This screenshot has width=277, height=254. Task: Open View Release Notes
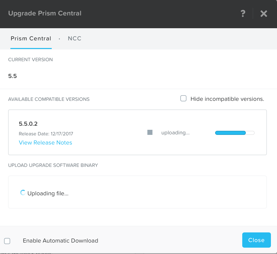45,143
